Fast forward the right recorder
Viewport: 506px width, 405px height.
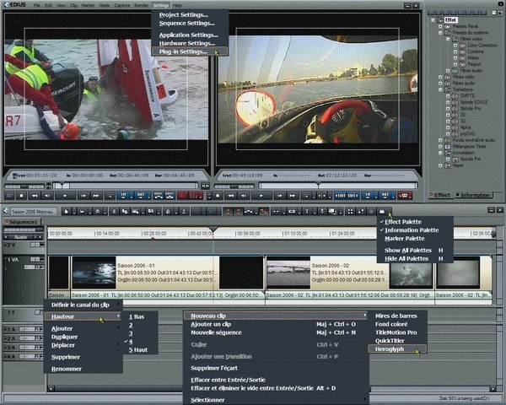(292, 196)
